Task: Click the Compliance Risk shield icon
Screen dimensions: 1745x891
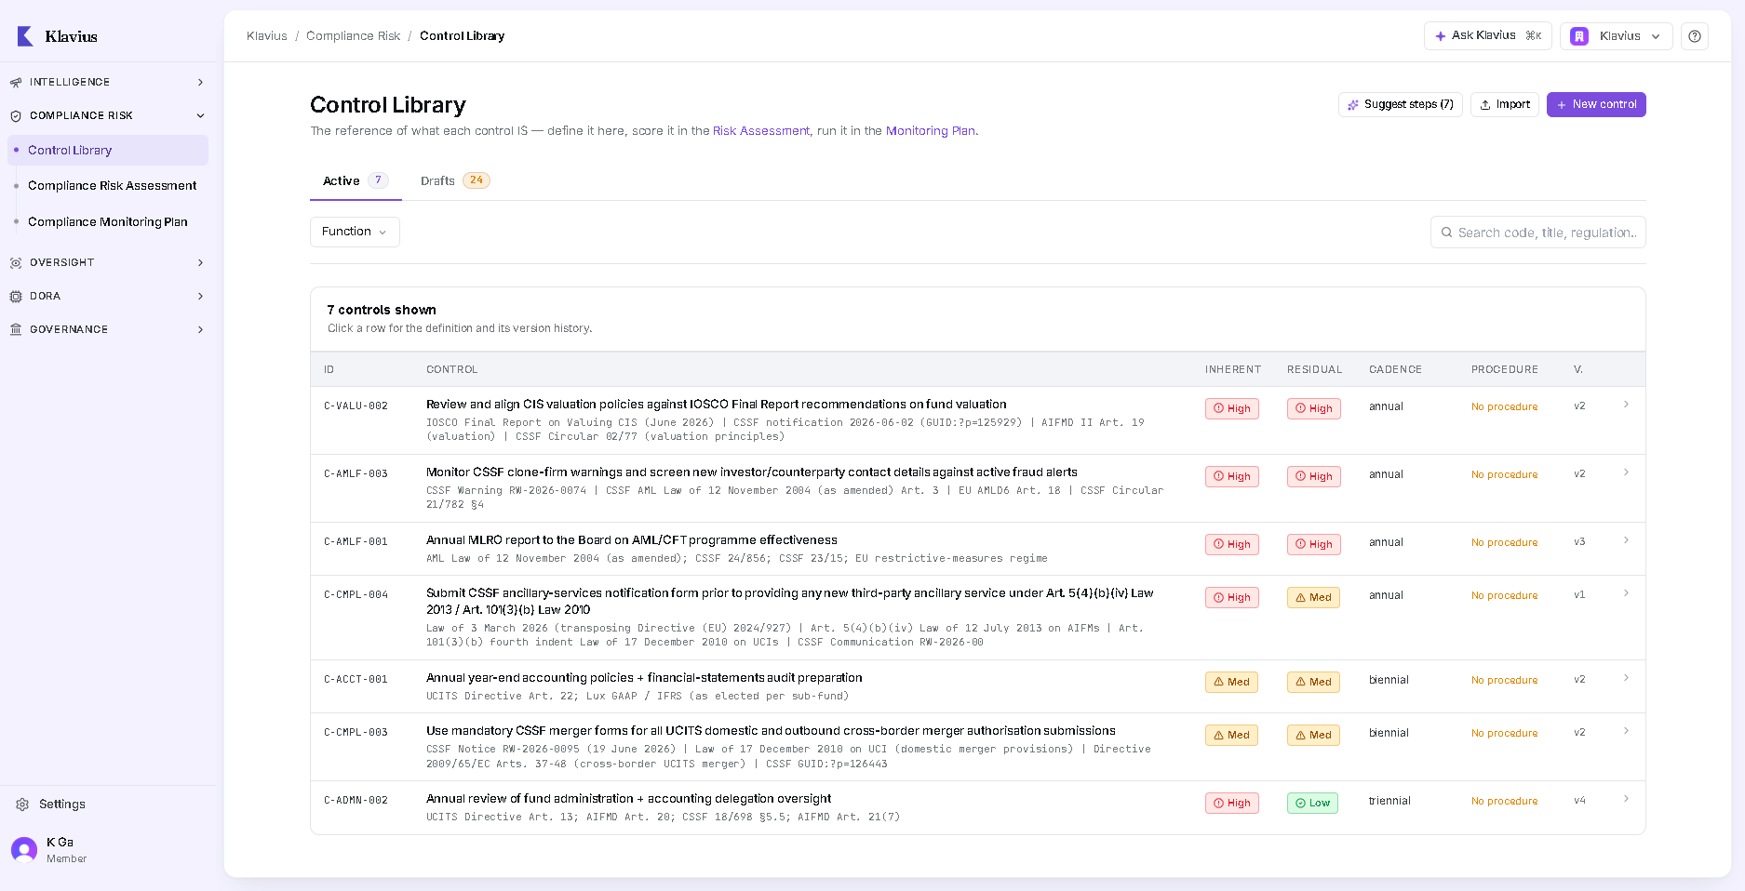Action: (x=16, y=116)
